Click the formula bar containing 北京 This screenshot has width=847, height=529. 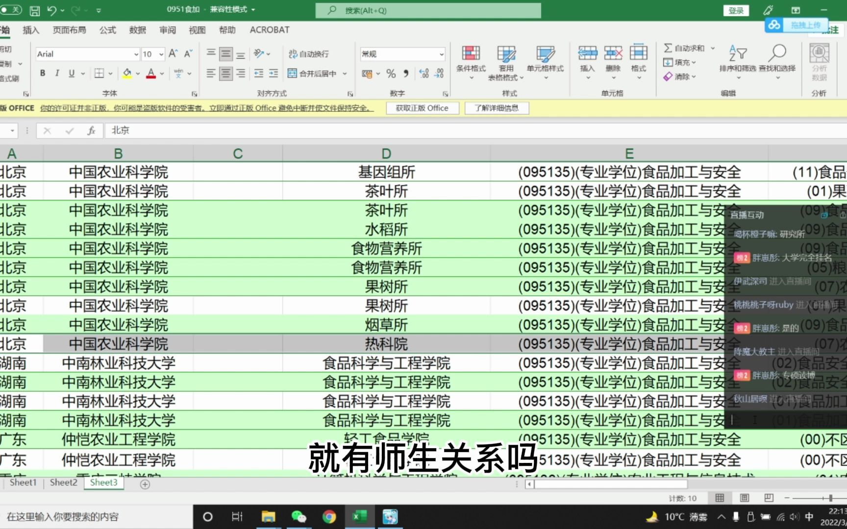(475, 130)
